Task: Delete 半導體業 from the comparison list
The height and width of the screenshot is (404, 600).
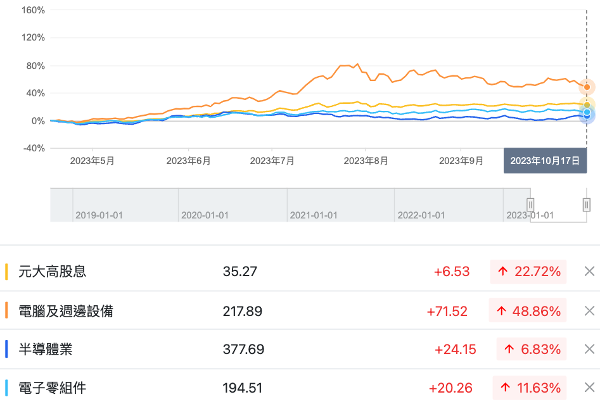Action: point(589,349)
